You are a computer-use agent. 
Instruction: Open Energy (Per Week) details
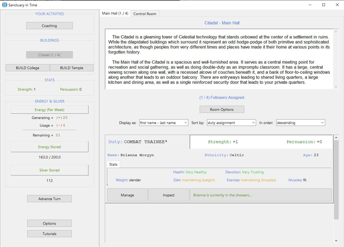pos(50,110)
